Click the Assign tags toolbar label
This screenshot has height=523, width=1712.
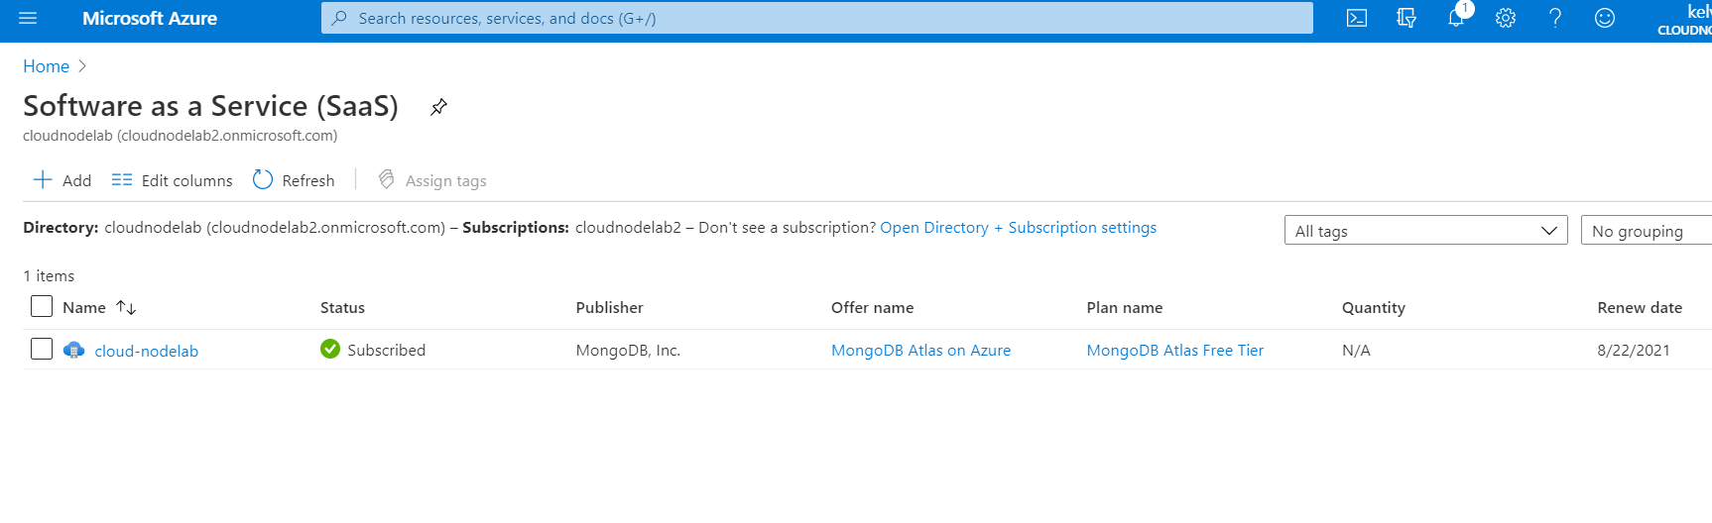tap(445, 180)
